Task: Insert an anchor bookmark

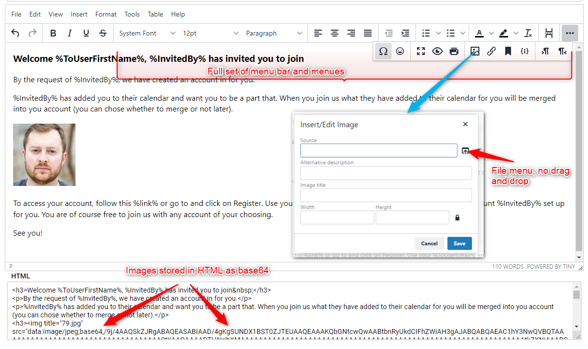Action: (x=508, y=51)
